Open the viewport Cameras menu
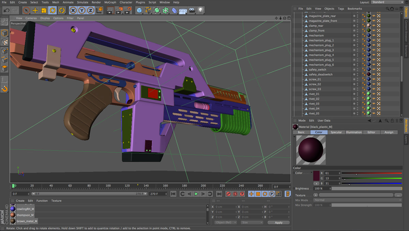The image size is (409, 231). pyautogui.click(x=31, y=18)
